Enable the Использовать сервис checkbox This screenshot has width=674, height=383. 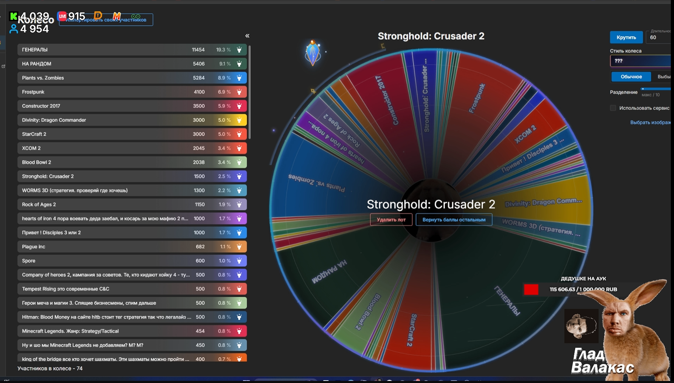(613, 108)
